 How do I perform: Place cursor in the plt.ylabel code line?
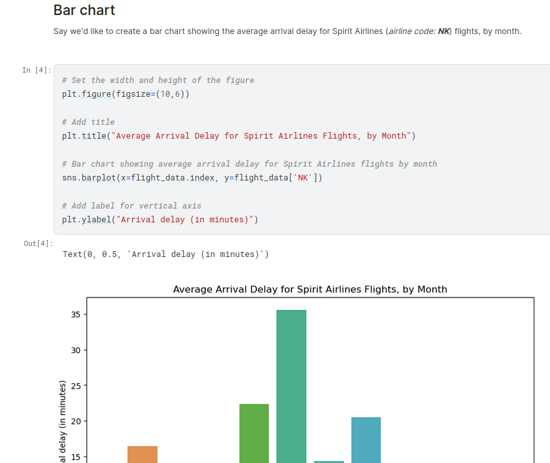pos(160,220)
